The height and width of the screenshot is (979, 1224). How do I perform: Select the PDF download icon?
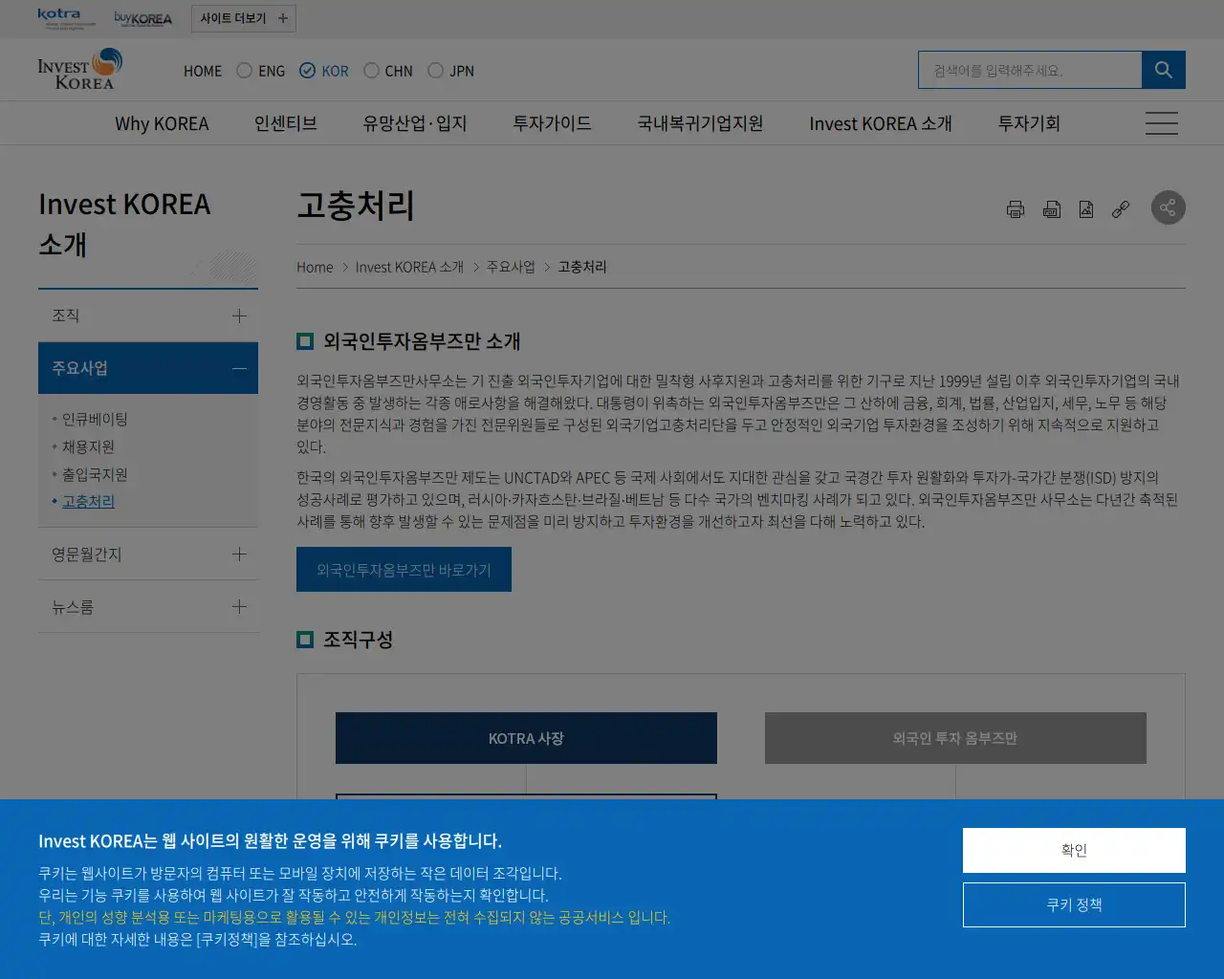[1051, 208]
